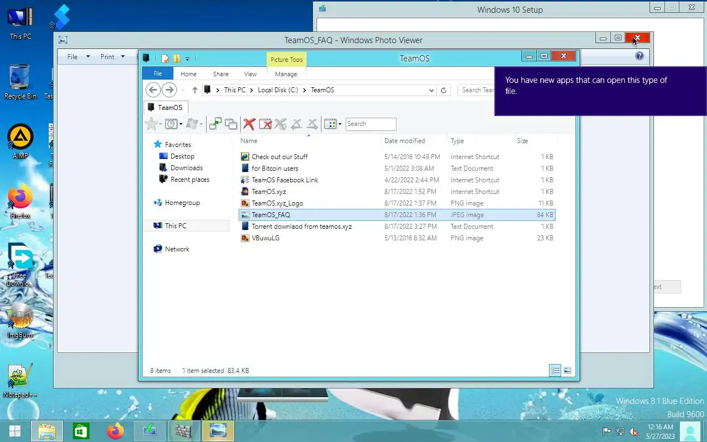Viewport: 707px width, 442px height.
Task: Click the Check out our Stuff shortcut icon
Action: pyautogui.click(x=245, y=157)
